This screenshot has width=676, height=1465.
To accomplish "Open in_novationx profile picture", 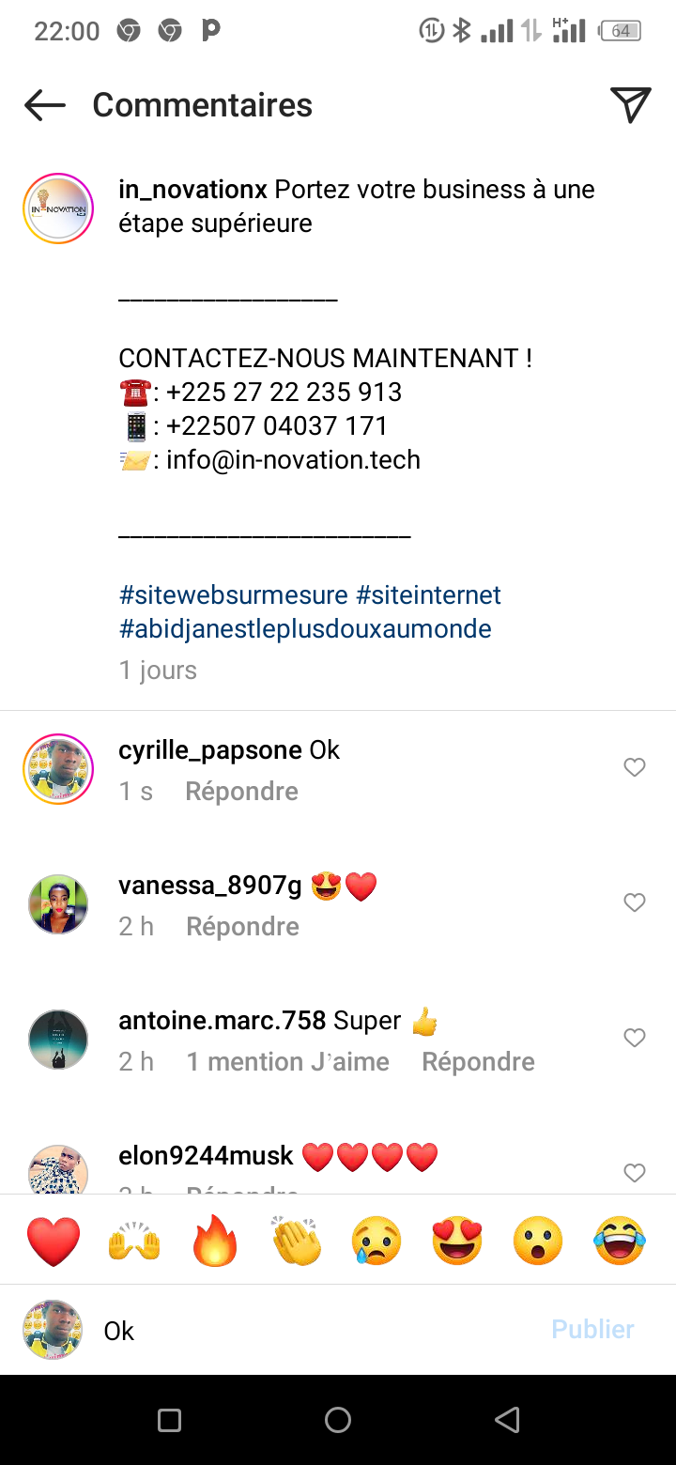I will 58,208.
